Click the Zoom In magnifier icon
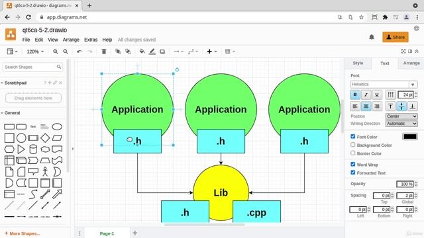The height and width of the screenshot is (238, 424). [x=56, y=52]
